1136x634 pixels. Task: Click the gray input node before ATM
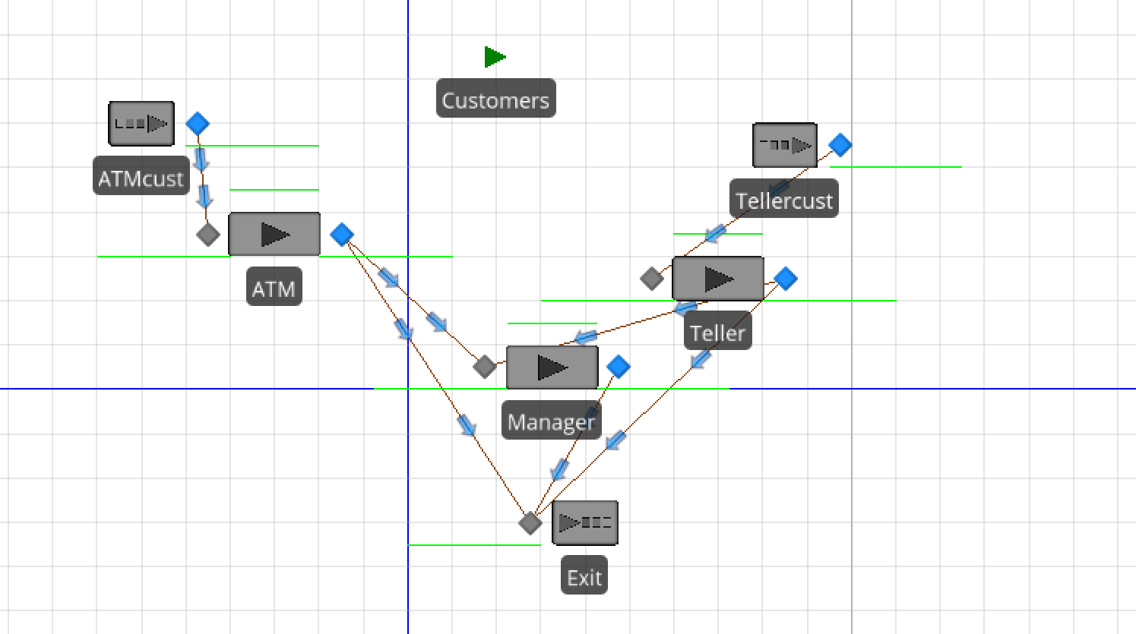(x=208, y=235)
